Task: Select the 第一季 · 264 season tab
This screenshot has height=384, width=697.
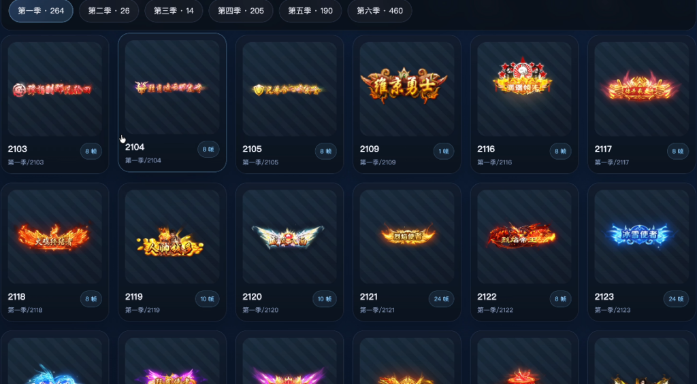Action: click(41, 11)
